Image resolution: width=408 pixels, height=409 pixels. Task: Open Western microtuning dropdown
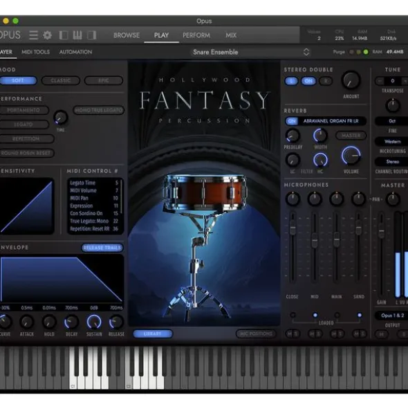[392, 142]
